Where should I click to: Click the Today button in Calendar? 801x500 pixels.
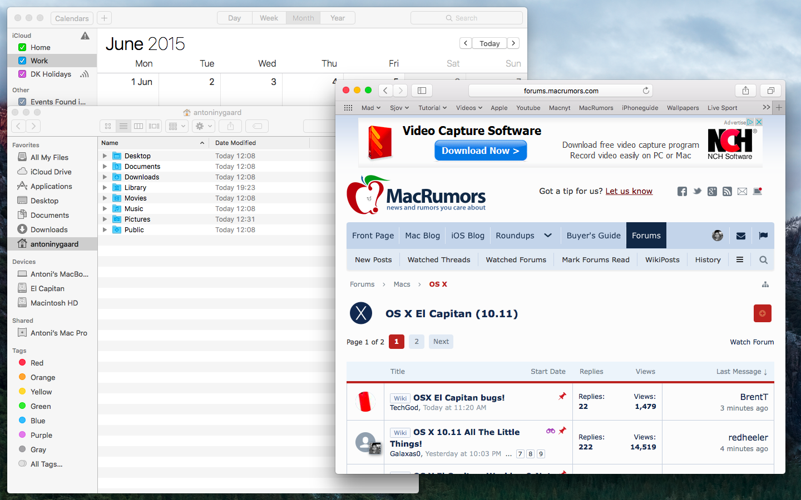(489, 43)
